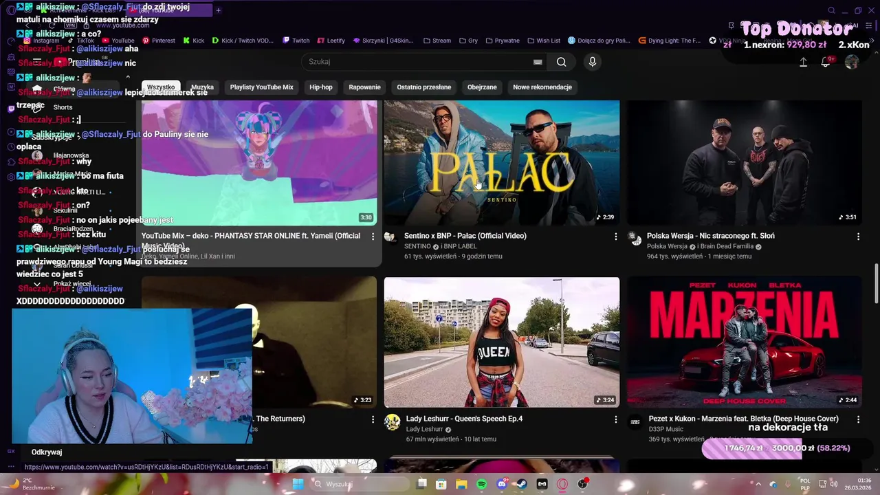This screenshot has height=495, width=880.
Task: Open Polska Wersja - Nic straconego title
Action: pos(711,236)
